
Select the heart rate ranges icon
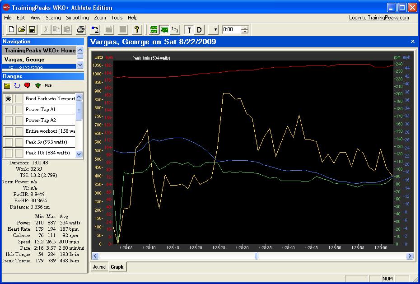click(27, 85)
